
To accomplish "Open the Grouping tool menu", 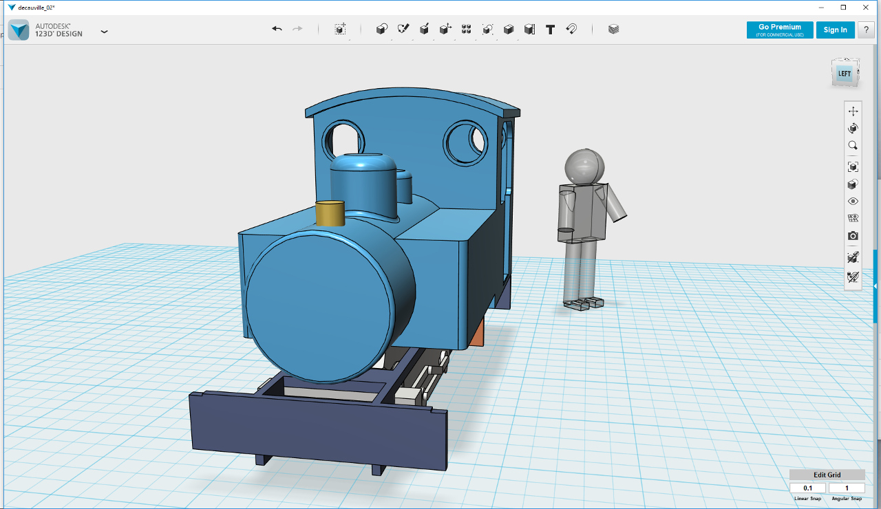I will pos(487,29).
